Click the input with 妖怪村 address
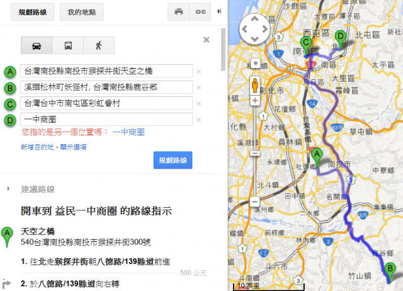Image resolution: width=403 pixels, height=291 pixels. tap(106, 87)
